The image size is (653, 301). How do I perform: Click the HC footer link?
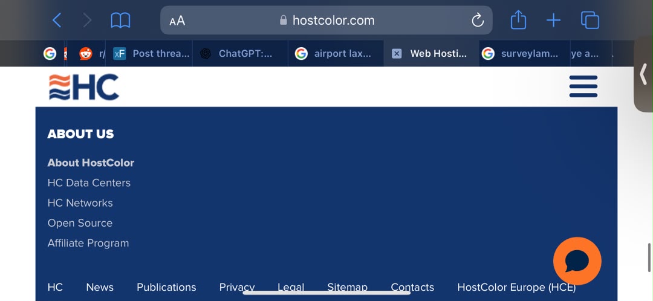(55, 287)
